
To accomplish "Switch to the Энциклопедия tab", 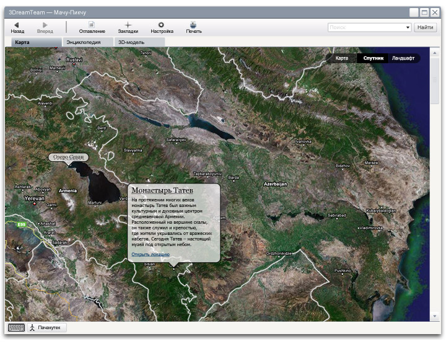I will point(87,42).
